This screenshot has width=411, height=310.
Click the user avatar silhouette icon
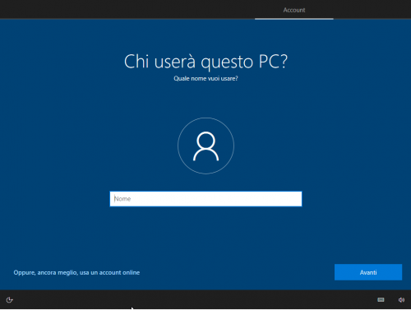[x=205, y=146]
